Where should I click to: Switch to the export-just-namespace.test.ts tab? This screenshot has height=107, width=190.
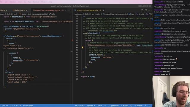(48, 10)
